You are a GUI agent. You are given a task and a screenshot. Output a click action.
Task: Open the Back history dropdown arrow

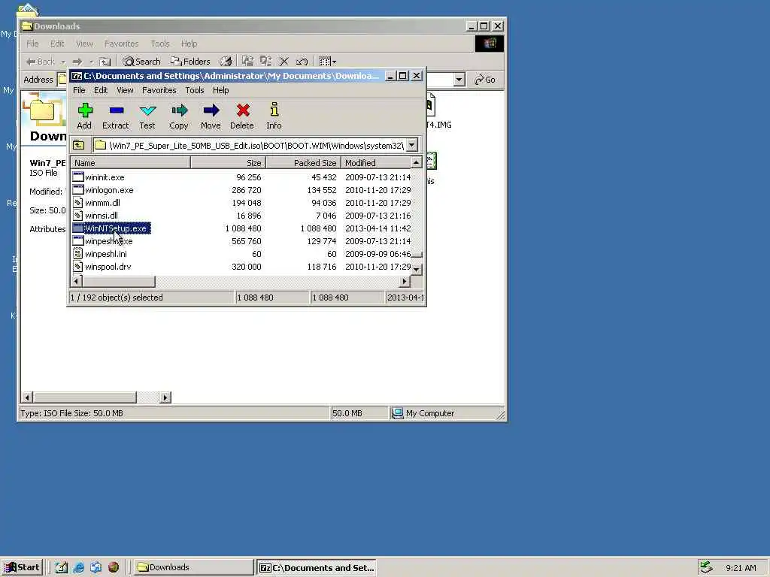[63, 62]
